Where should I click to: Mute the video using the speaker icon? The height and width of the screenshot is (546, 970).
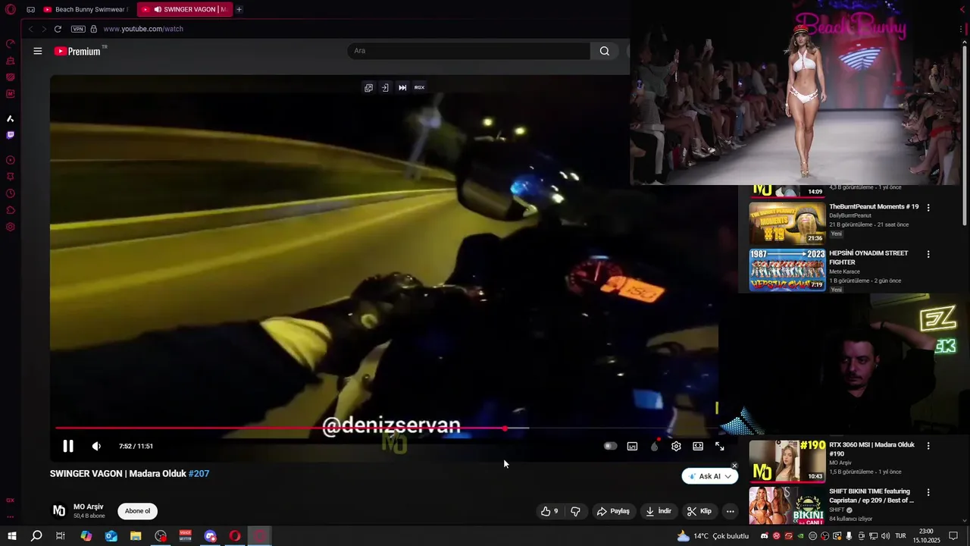pyautogui.click(x=96, y=446)
